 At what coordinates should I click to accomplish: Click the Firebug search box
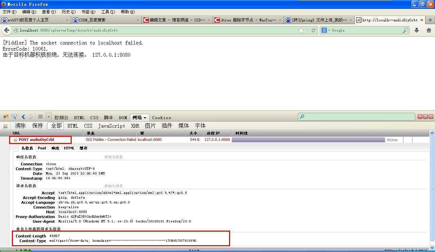[x=356, y=116]
